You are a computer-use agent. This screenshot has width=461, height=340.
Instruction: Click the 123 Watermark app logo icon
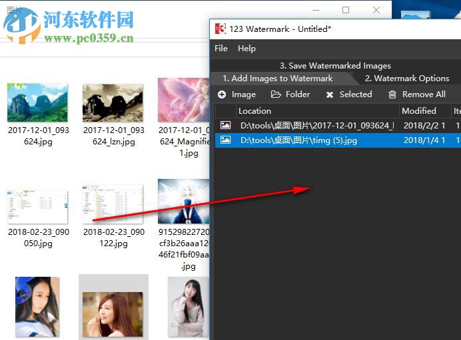coord(220,29)
